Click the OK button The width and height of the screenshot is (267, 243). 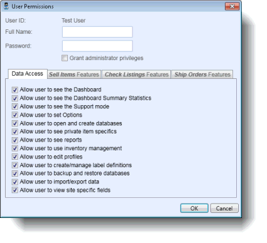click(x=194, y=208)
